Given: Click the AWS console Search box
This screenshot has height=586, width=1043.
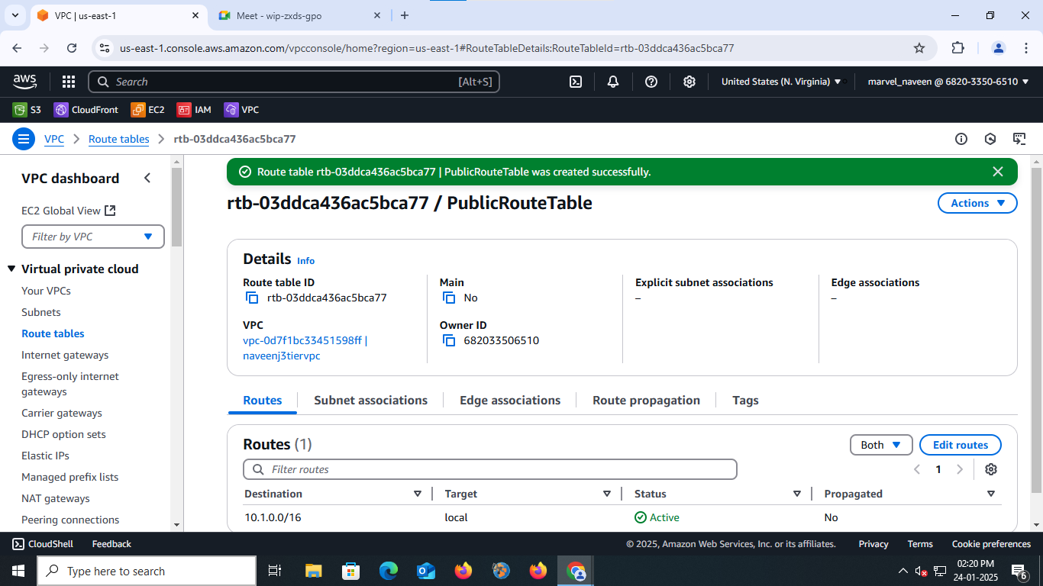Looking at the screenshot, I should click(294, 82).
